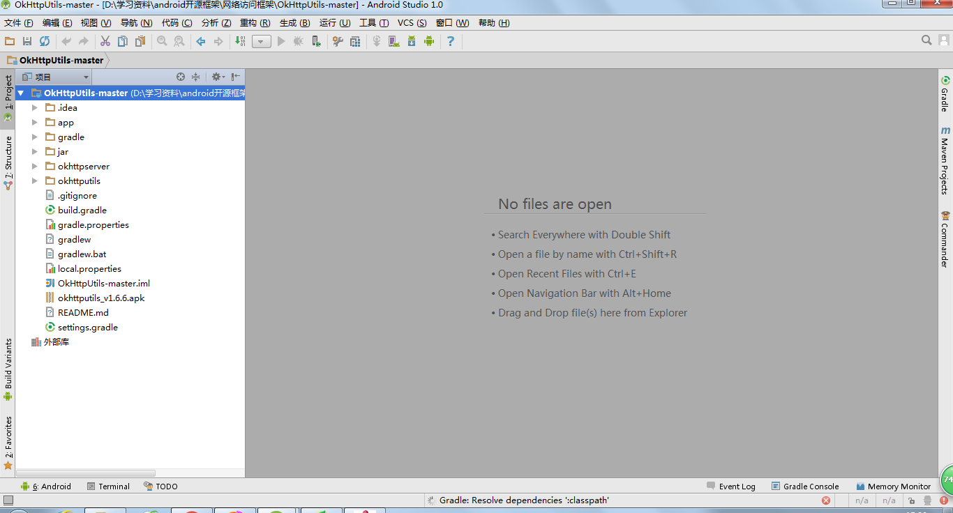Click the Replace toolbar icon
953x513 pixels.
point(179,42)
